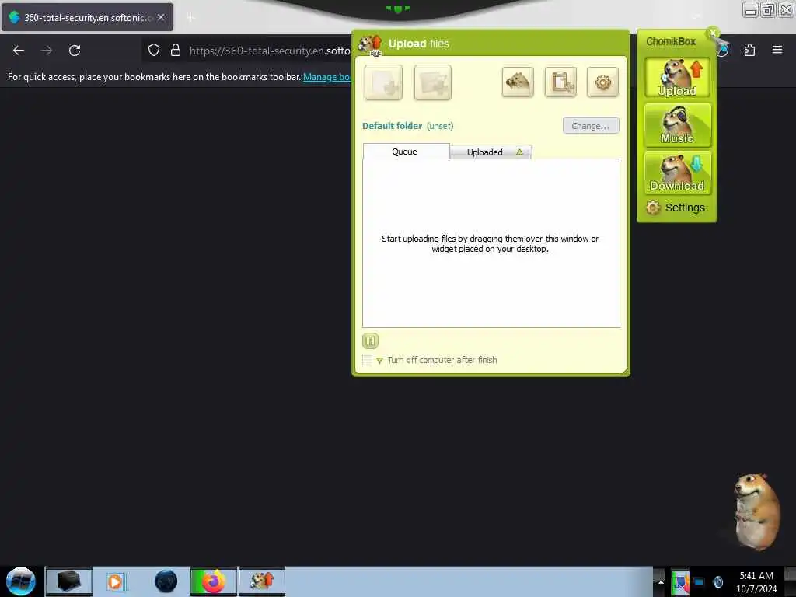Click the tracking protection shield icon
This screenshot has height=597, width=796.
pos(154,50)
